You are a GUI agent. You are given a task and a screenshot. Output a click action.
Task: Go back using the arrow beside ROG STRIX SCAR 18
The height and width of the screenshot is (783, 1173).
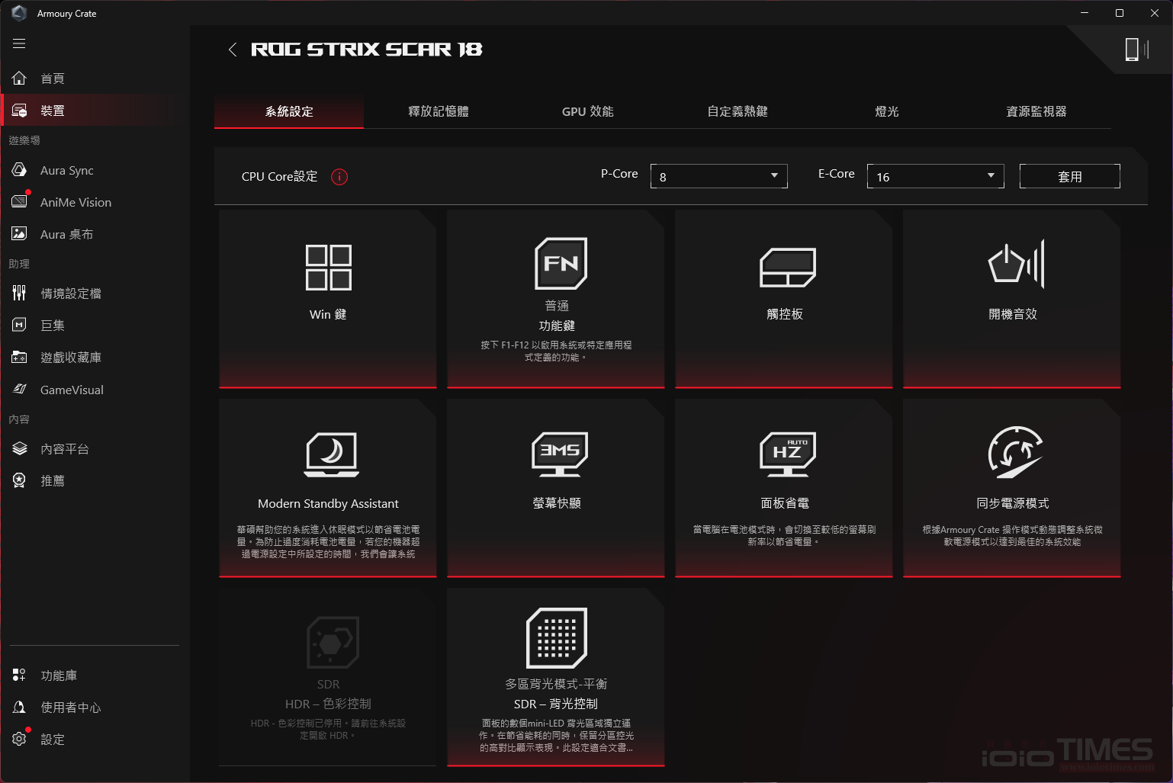pos(233,50)
